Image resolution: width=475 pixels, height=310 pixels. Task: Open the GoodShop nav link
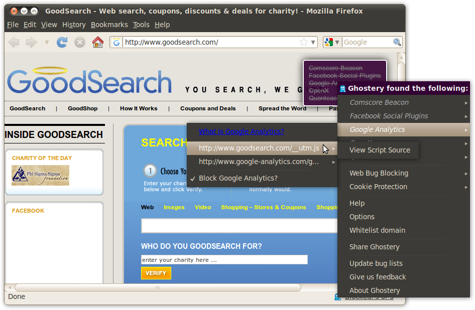point(83,108)
